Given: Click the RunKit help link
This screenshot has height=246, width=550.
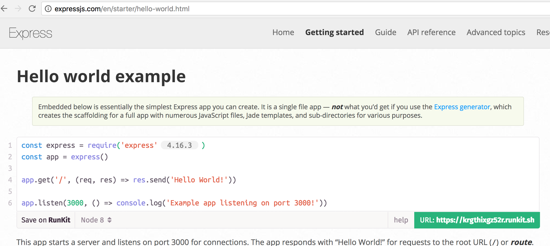Looking at the screenshot, I should coord(401,220).
